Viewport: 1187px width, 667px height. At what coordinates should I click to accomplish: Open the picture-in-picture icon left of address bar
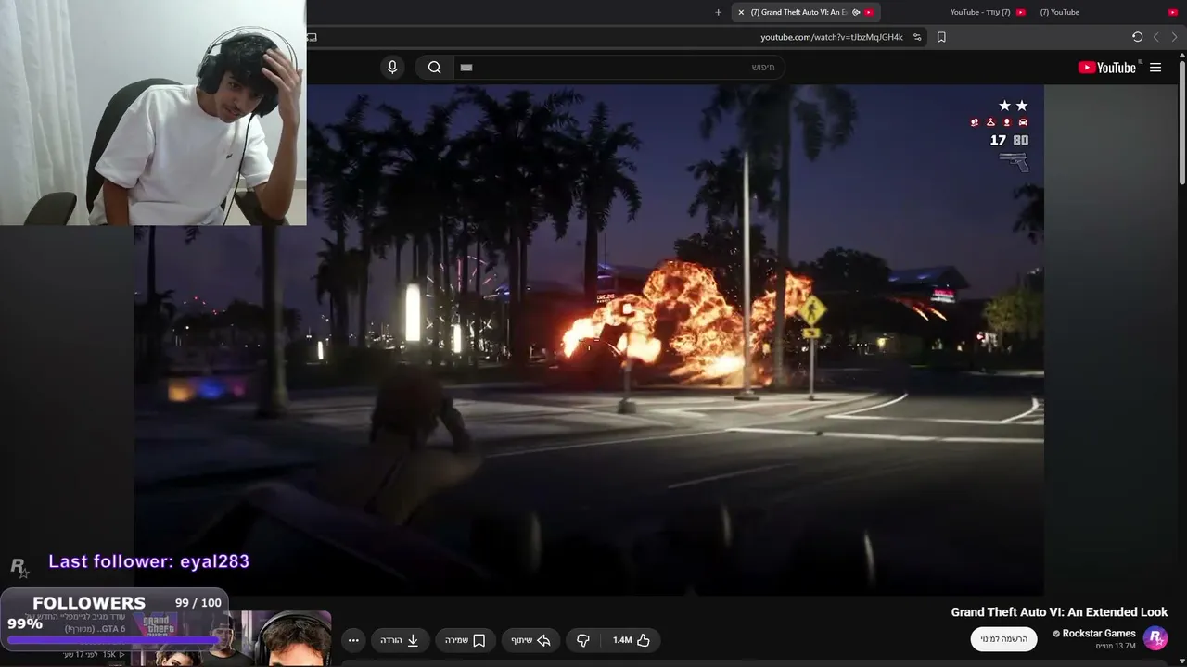coord(312,37)
